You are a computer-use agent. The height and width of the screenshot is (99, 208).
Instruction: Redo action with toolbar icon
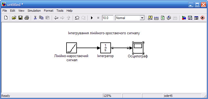[83, 18]
